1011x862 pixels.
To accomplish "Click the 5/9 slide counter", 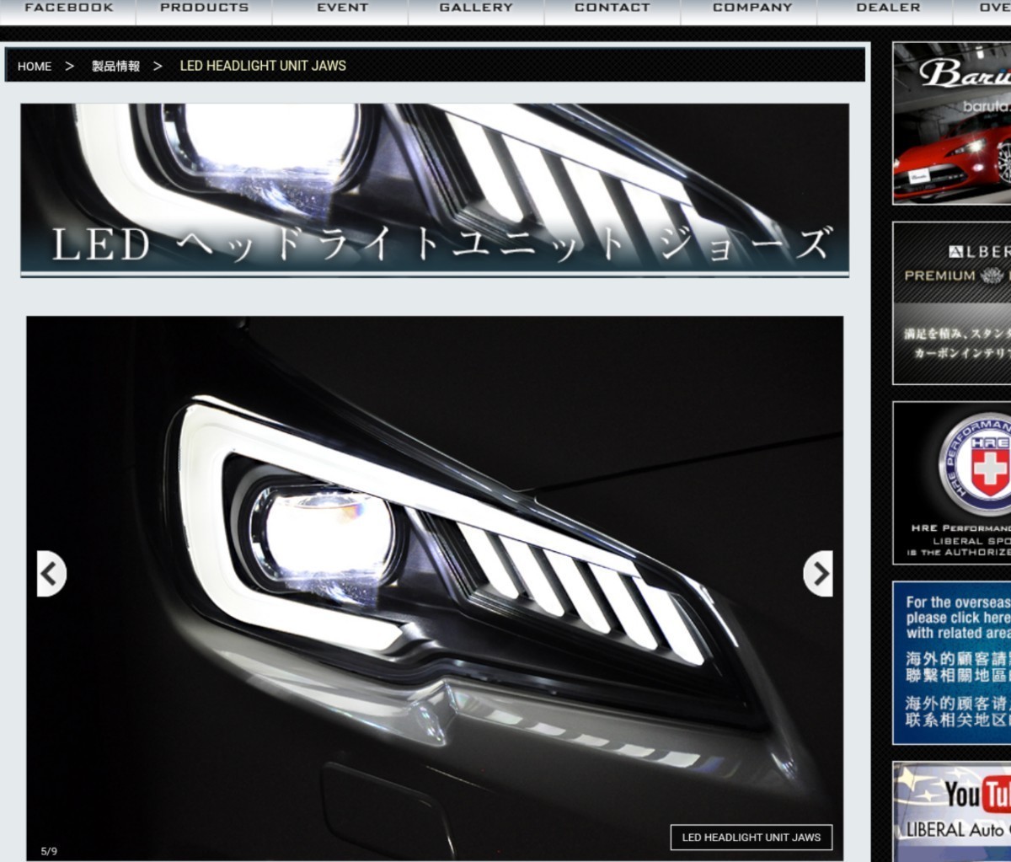I will 49,851.
